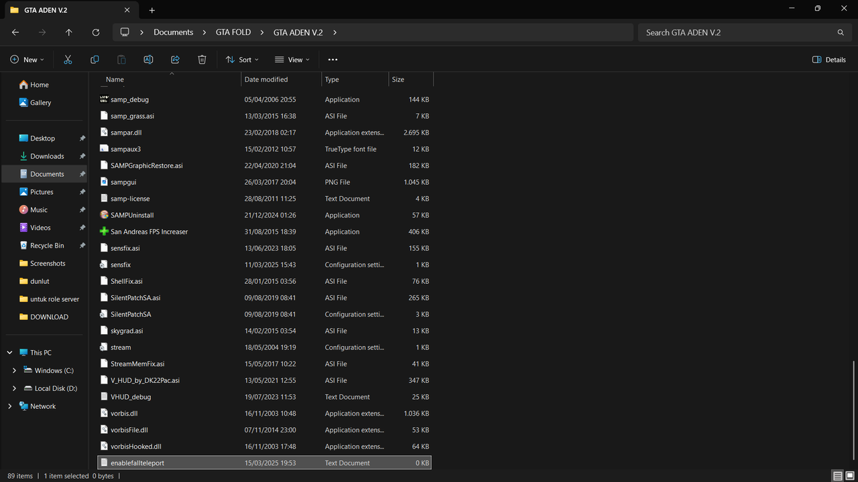Viewport: 858px width, 482px height.
Task: Click the Copy icon in toolbar
Action: coord(95,60)
